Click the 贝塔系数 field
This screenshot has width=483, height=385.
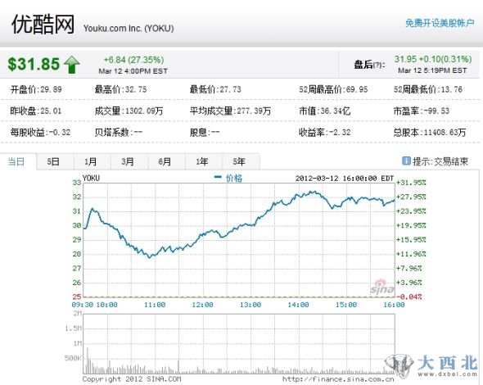[x=119, y=132]
